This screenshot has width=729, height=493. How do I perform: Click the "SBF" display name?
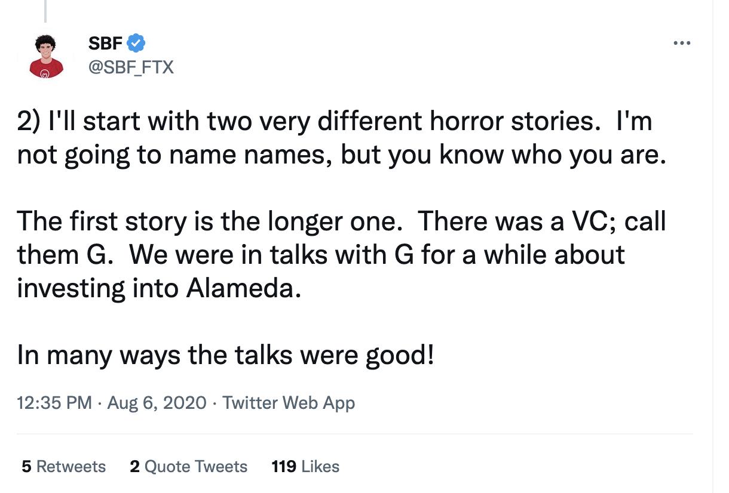[x=105, y=44]
